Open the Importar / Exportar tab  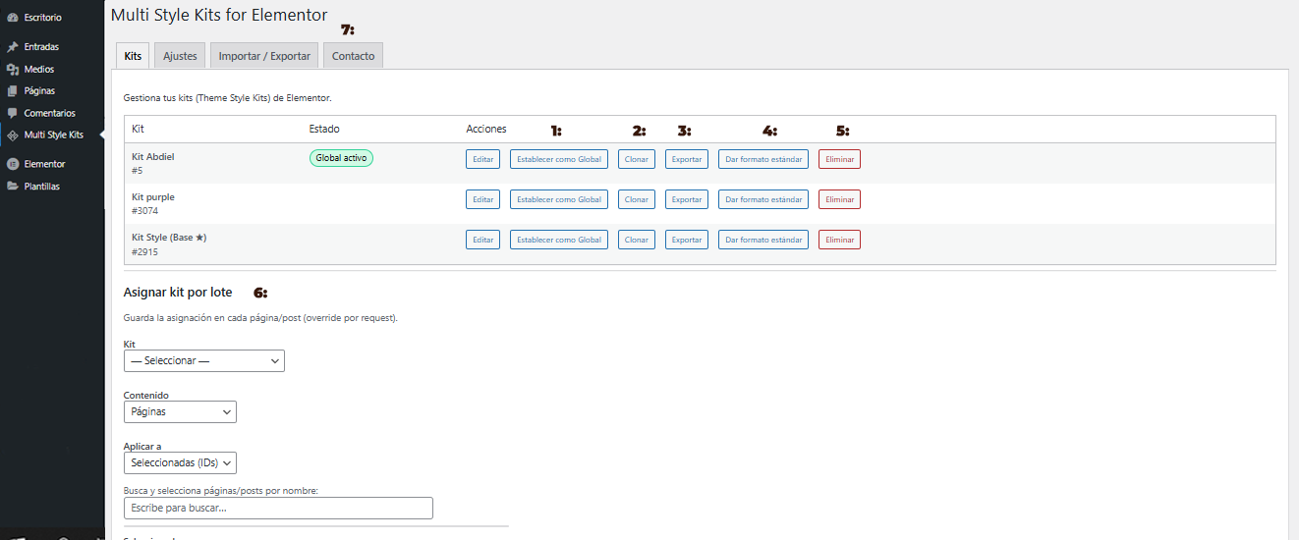click(264, 56)
